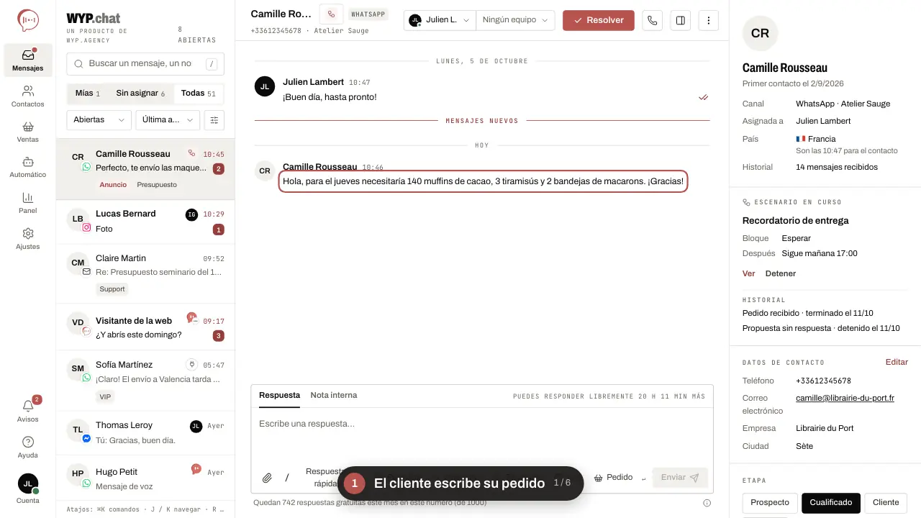Set stage to Prospecto

[770, 503]
